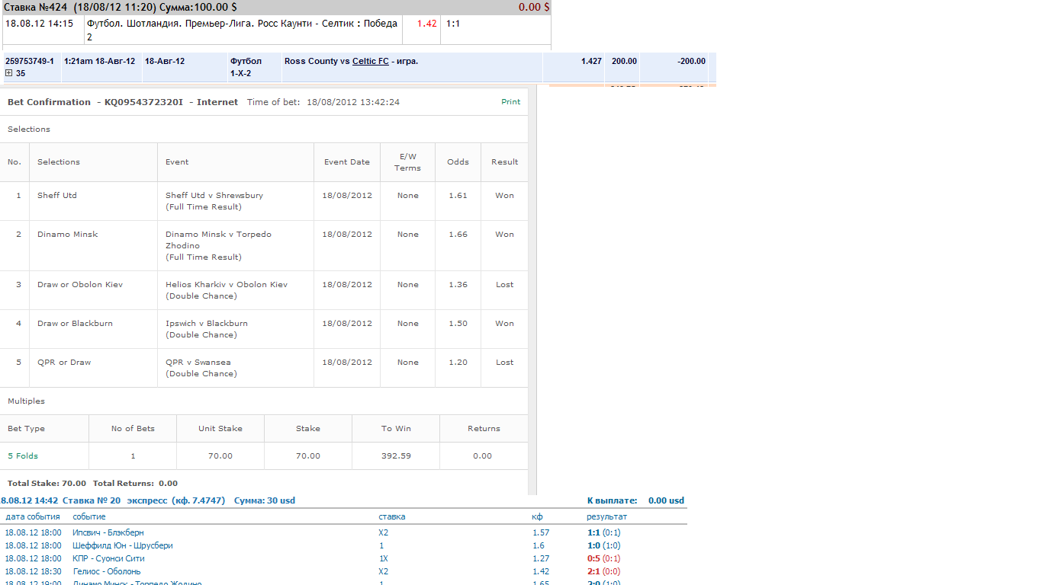Click the Ставка № 20 label

tap(91, 501)
